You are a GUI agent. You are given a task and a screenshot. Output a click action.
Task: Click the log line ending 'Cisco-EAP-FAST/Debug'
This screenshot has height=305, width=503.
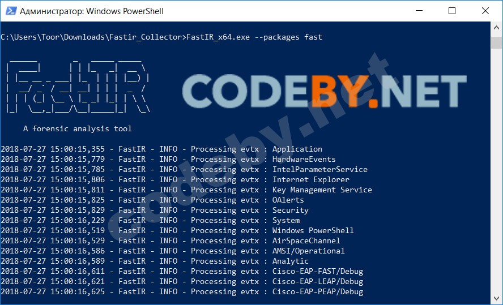(182, 272)
